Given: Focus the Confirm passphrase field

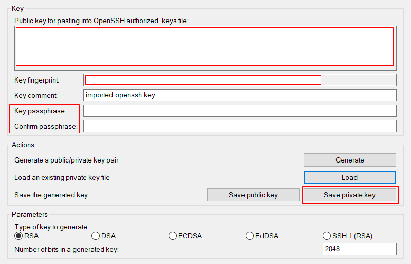Looking at the screenshot, I should [239, 126].
